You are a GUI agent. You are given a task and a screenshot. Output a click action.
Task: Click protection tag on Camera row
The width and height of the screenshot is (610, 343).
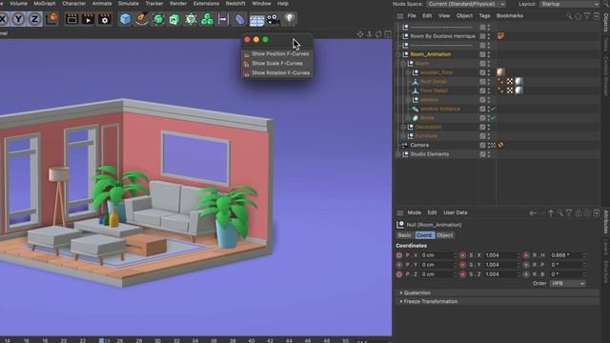pyautogui.click(x=501, y=145)
